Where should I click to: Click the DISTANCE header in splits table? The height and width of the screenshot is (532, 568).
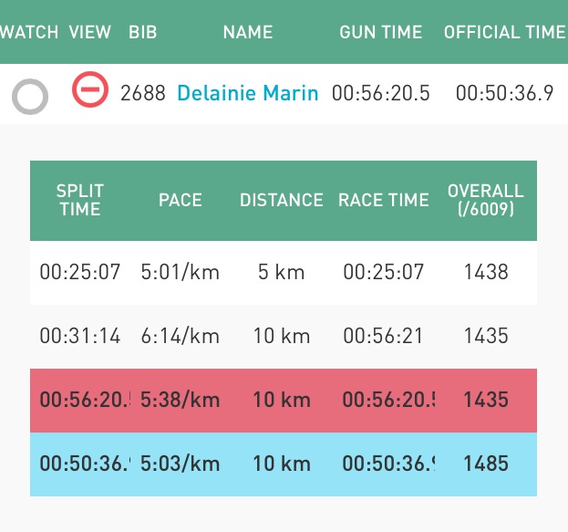pos(281,200)
